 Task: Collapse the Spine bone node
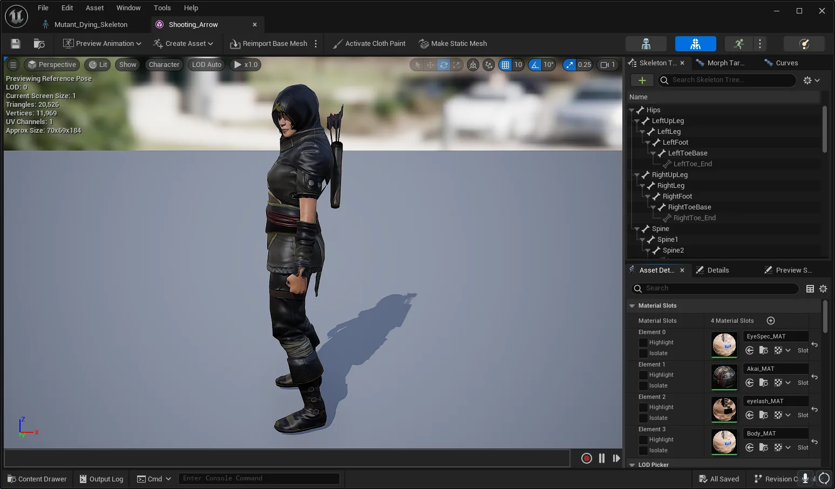tap(637, 229)
